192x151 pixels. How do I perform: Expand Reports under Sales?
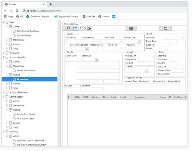(x=7, y=44)
